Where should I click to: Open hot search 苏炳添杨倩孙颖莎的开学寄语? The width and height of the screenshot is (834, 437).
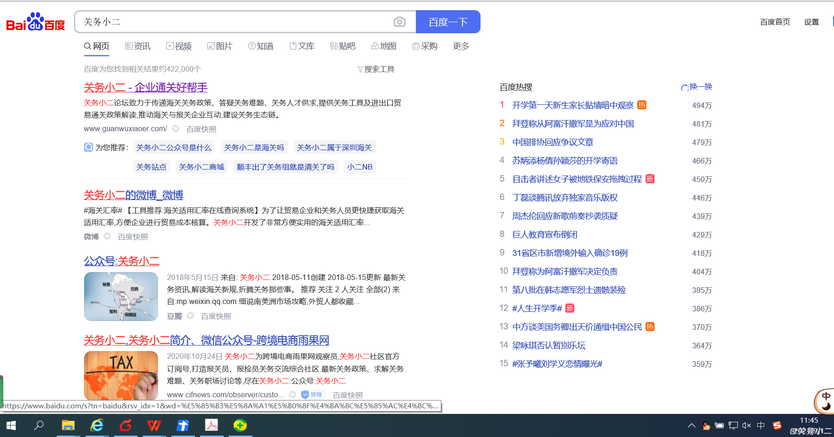(x=565, y=161)
